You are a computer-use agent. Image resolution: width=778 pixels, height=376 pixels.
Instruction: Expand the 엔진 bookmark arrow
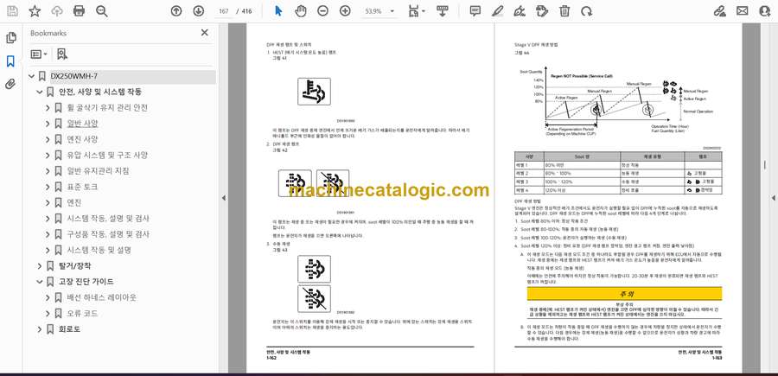pyautogui.click(x=48, y=203)
